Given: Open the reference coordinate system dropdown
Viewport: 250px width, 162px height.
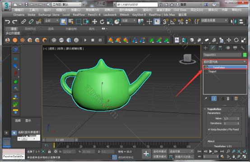Looking at the screenshot, I should pyautogui.click(x=129, y=21).
